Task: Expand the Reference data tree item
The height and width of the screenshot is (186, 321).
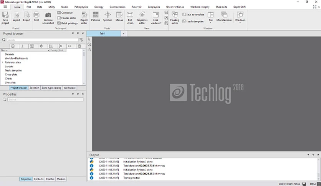Action: point(2,62)
